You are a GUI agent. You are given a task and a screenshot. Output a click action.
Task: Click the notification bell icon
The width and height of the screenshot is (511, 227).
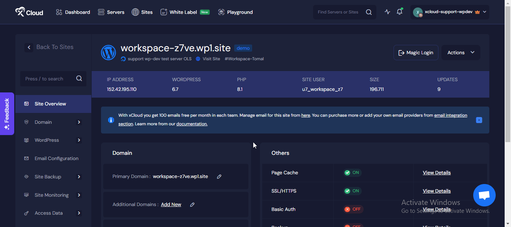[x=400, y=12]
